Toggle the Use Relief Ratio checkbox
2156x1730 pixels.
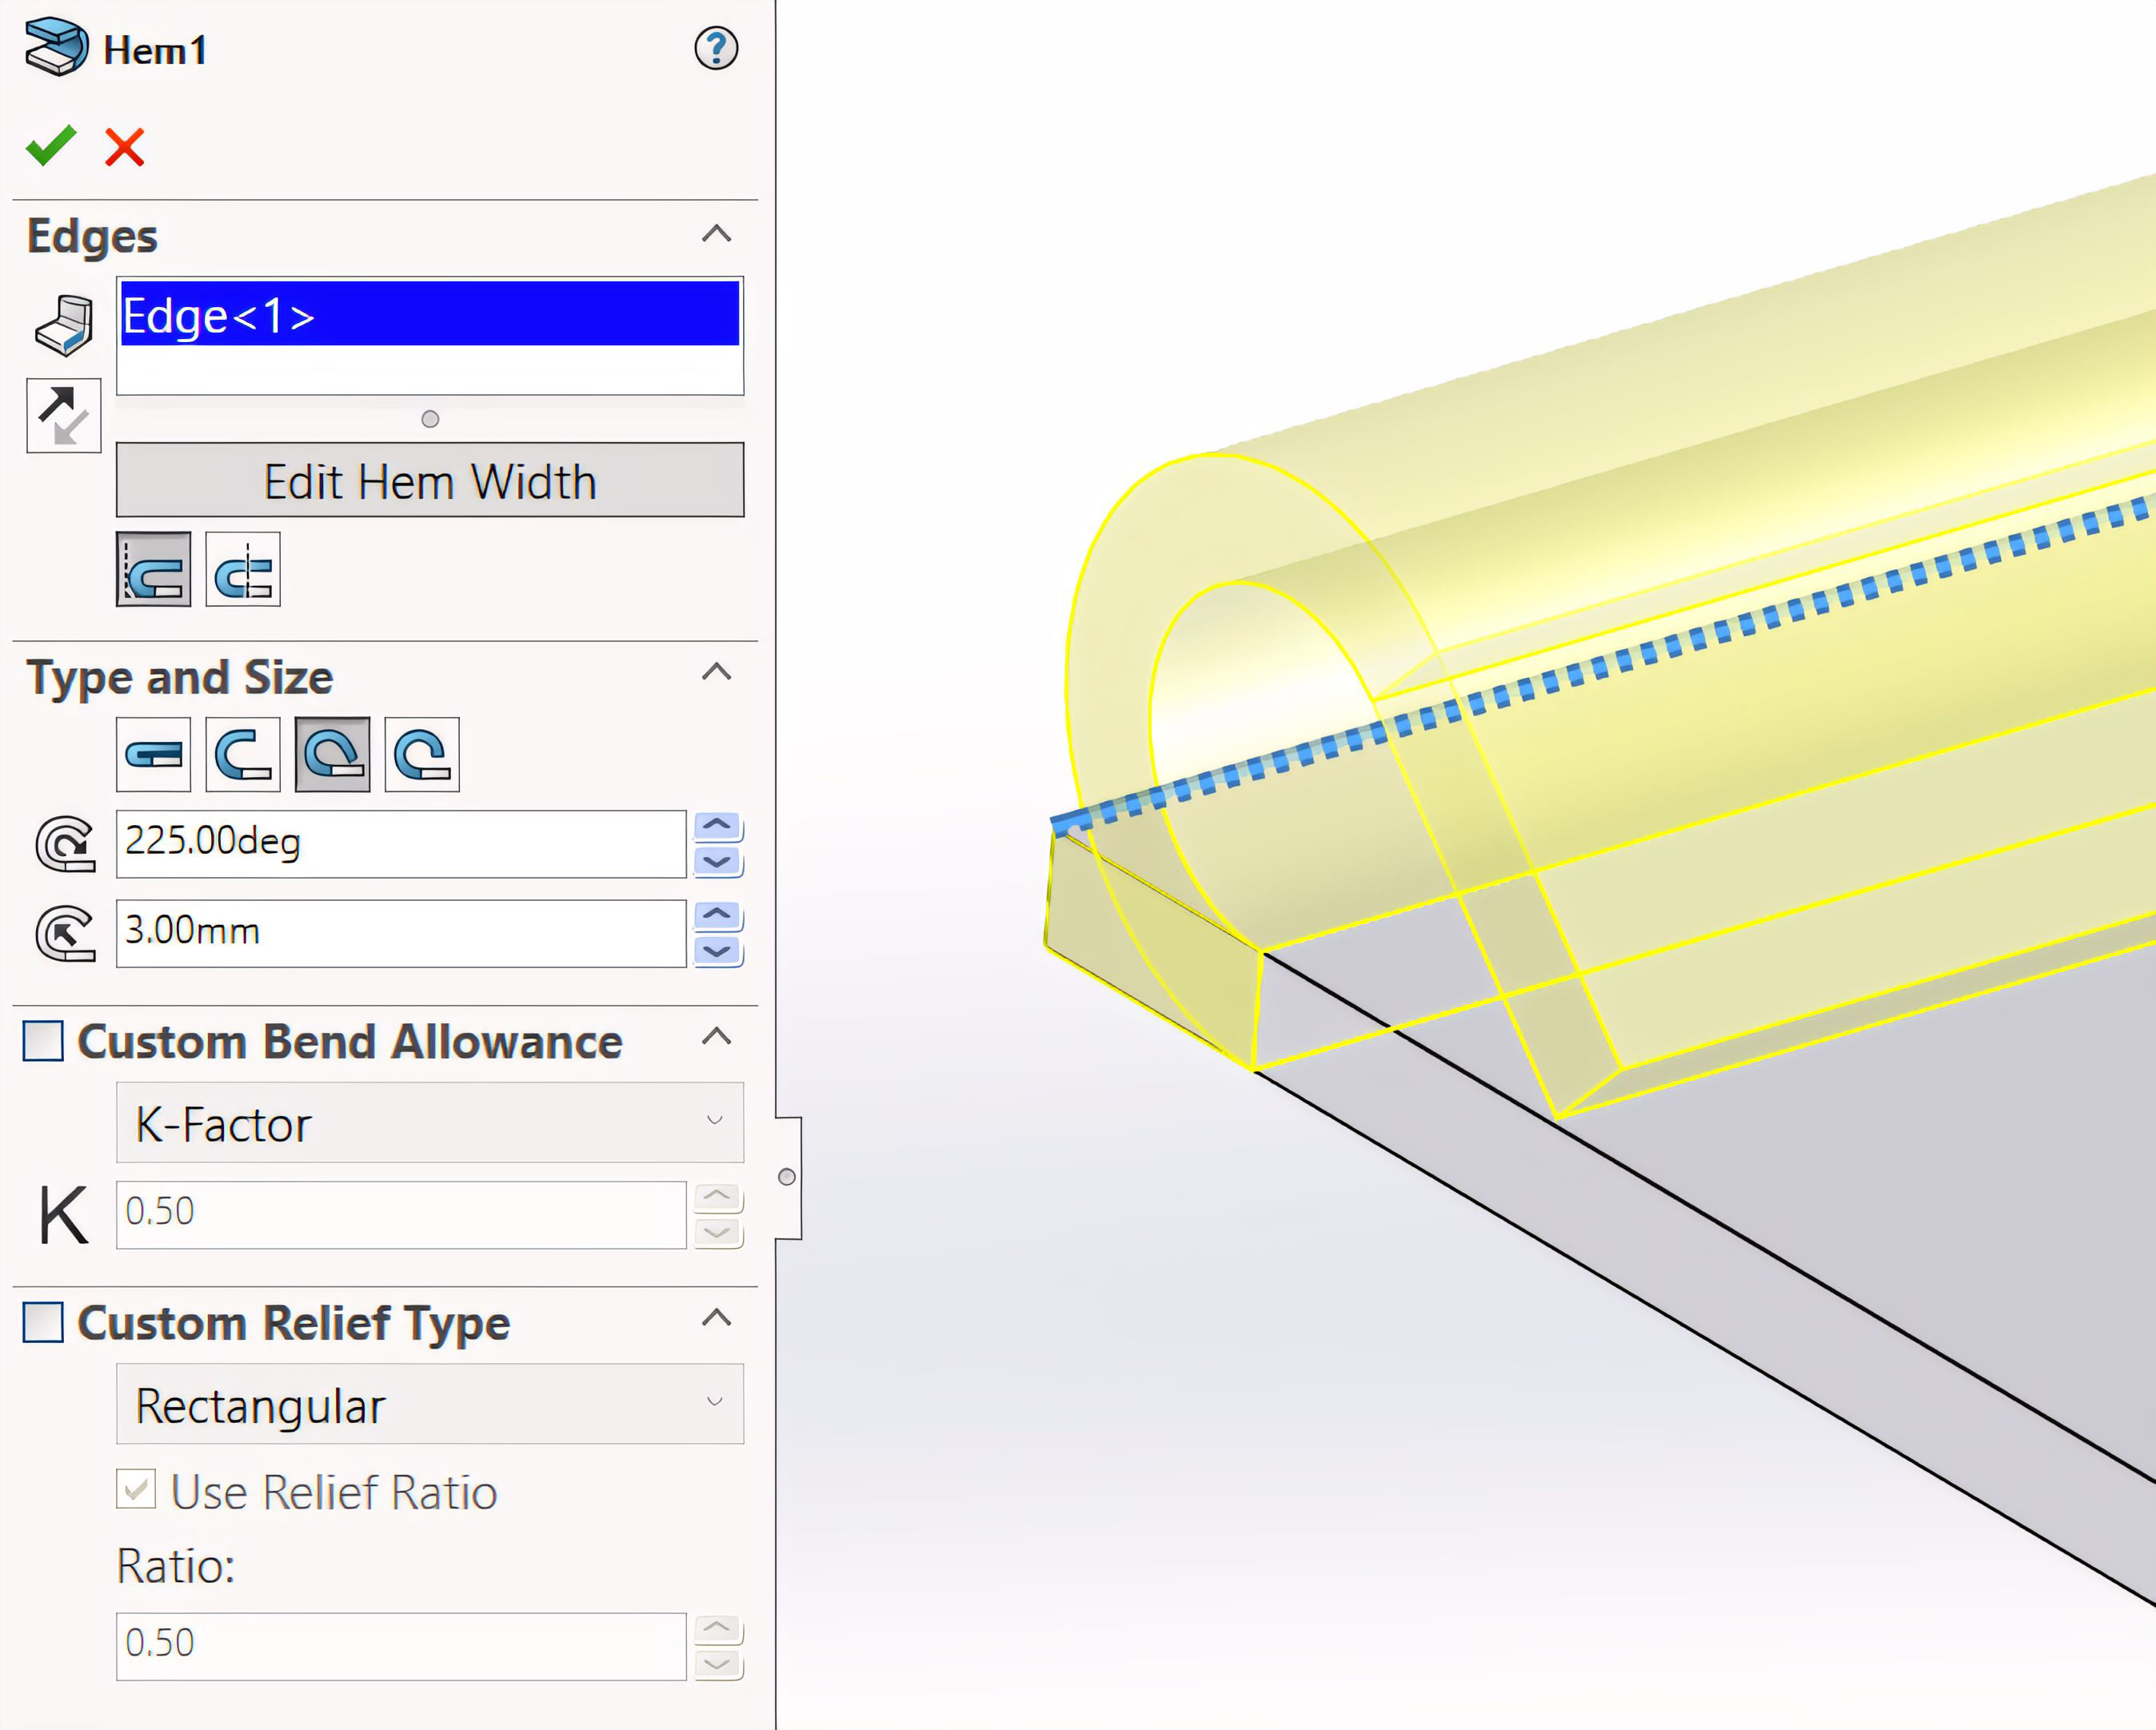click(x=136, y=1489)
